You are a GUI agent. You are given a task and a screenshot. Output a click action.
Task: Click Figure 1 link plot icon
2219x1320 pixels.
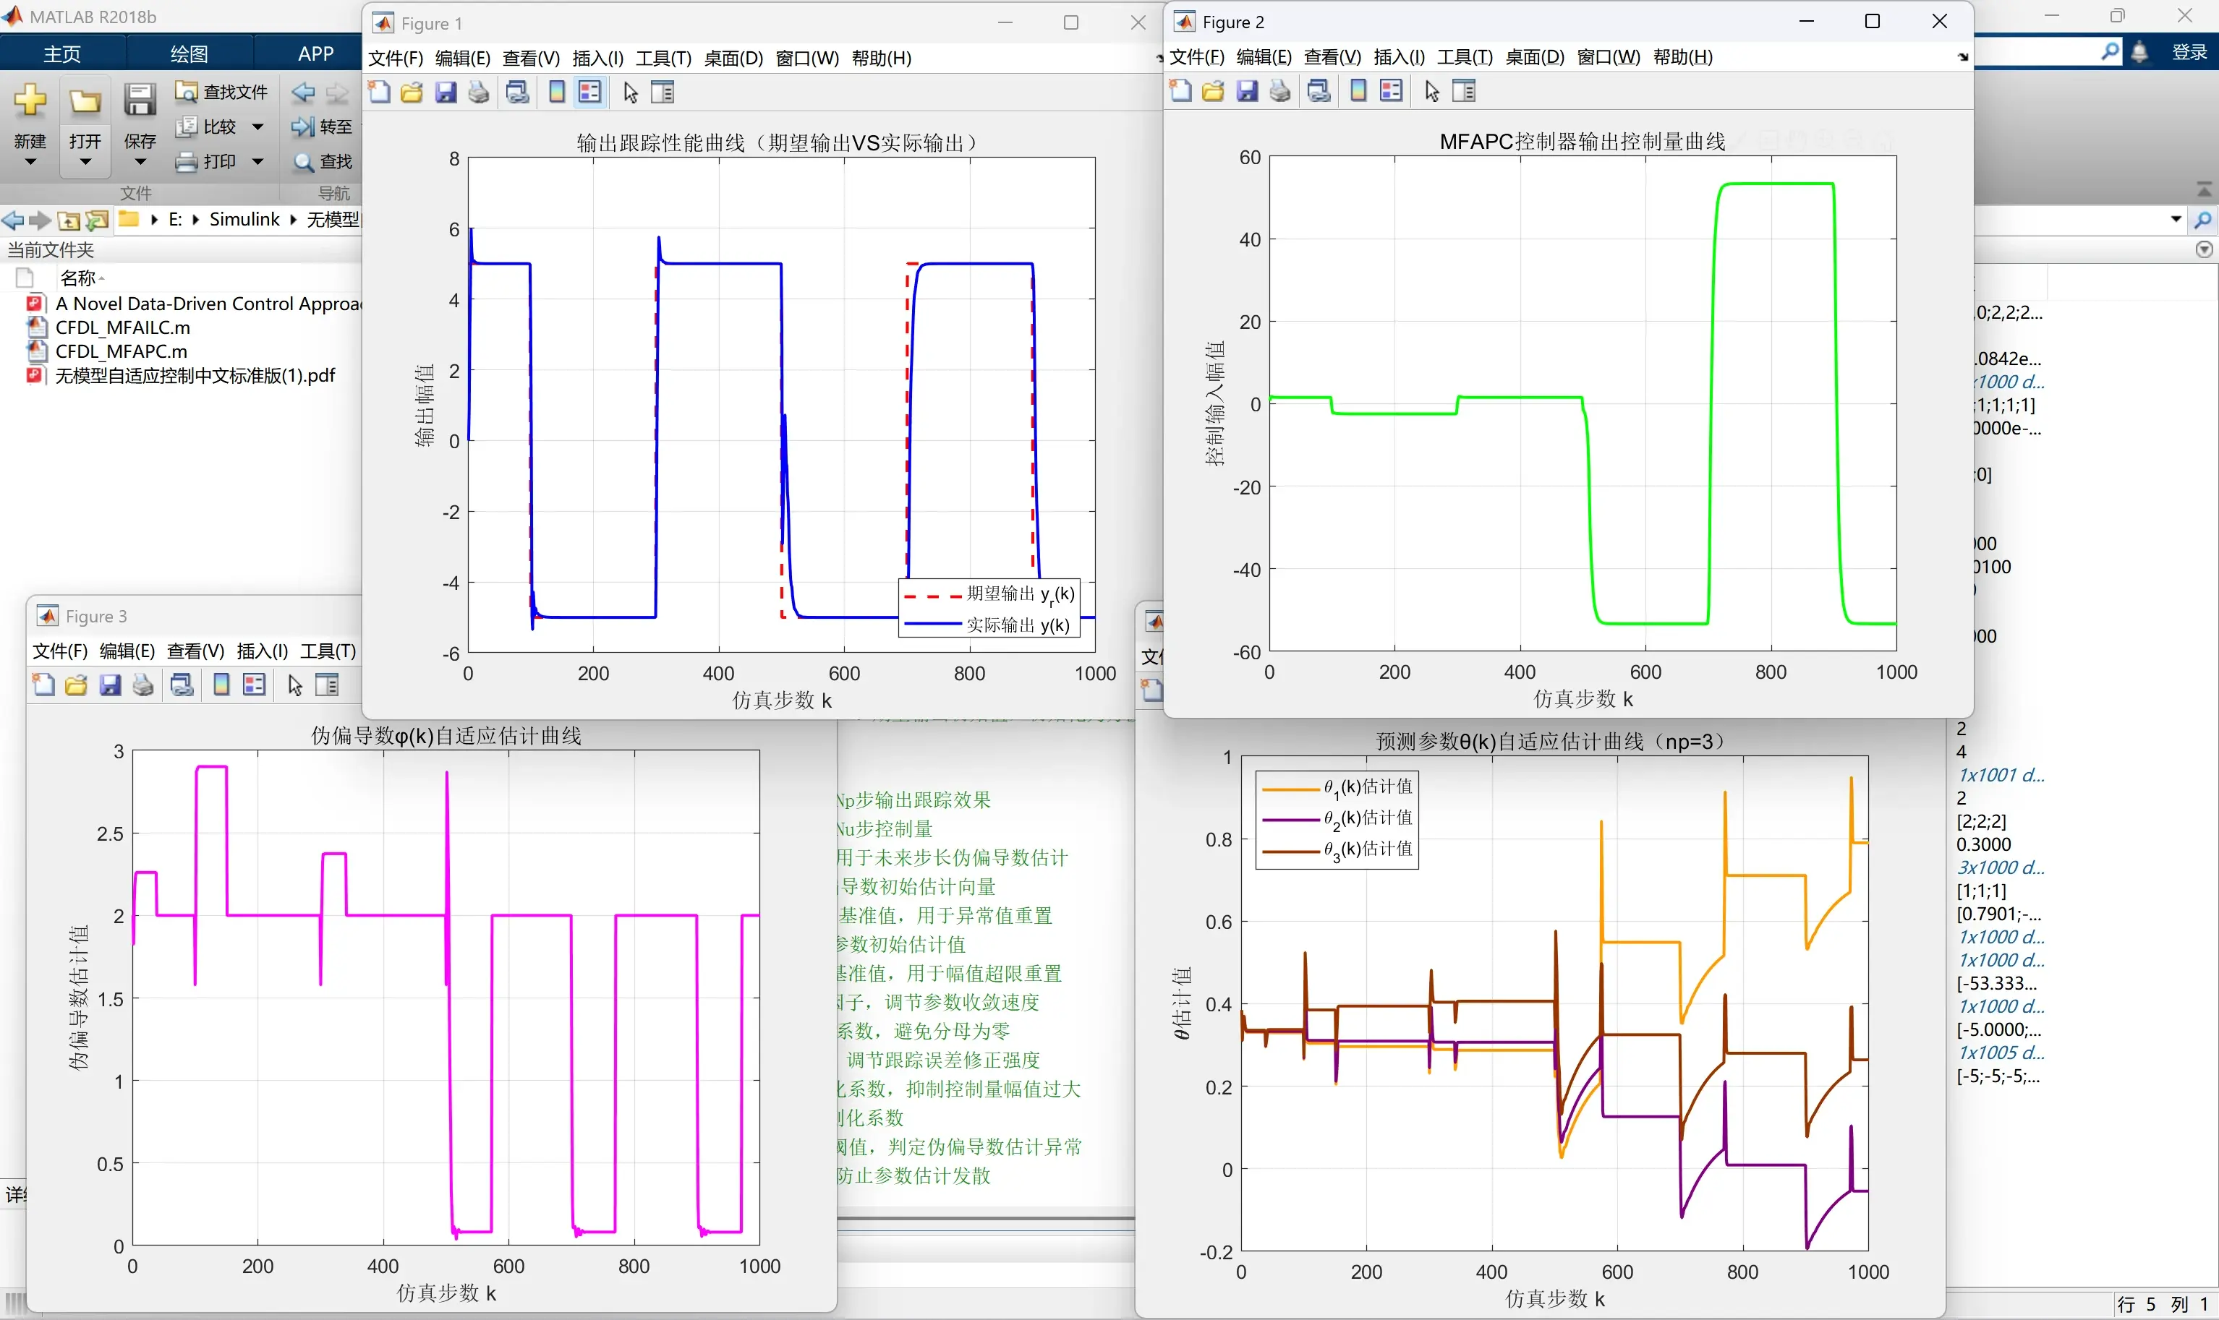[517, 93]
